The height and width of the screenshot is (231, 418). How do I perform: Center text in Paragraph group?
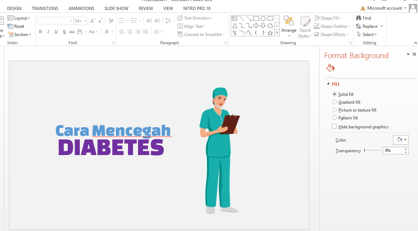point(130,32)
